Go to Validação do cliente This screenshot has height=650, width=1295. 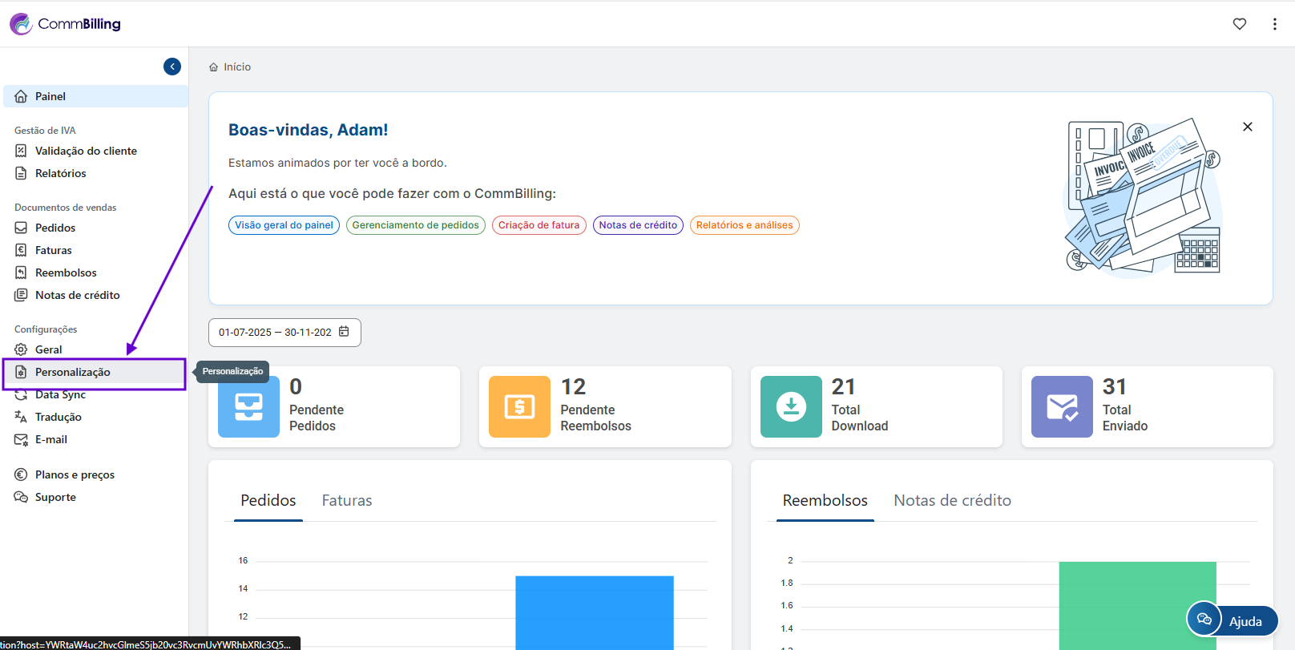tap(86, 151)
